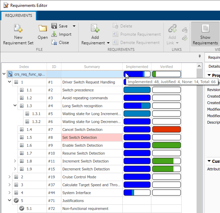Screen dimensions: 220x213
Task: Expand requirement 1.8 Increment Switch Detection
Action: pos(15,161)
